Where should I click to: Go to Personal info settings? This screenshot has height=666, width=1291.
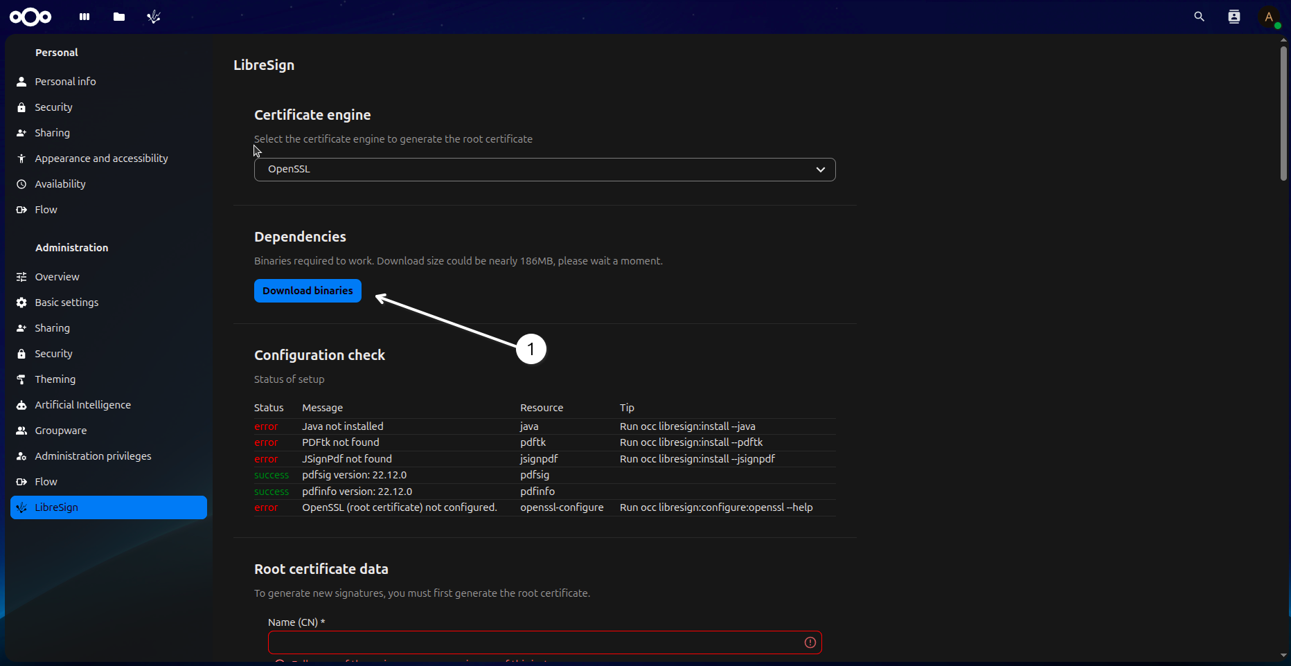pyautogui.click(x=109, y=82)
